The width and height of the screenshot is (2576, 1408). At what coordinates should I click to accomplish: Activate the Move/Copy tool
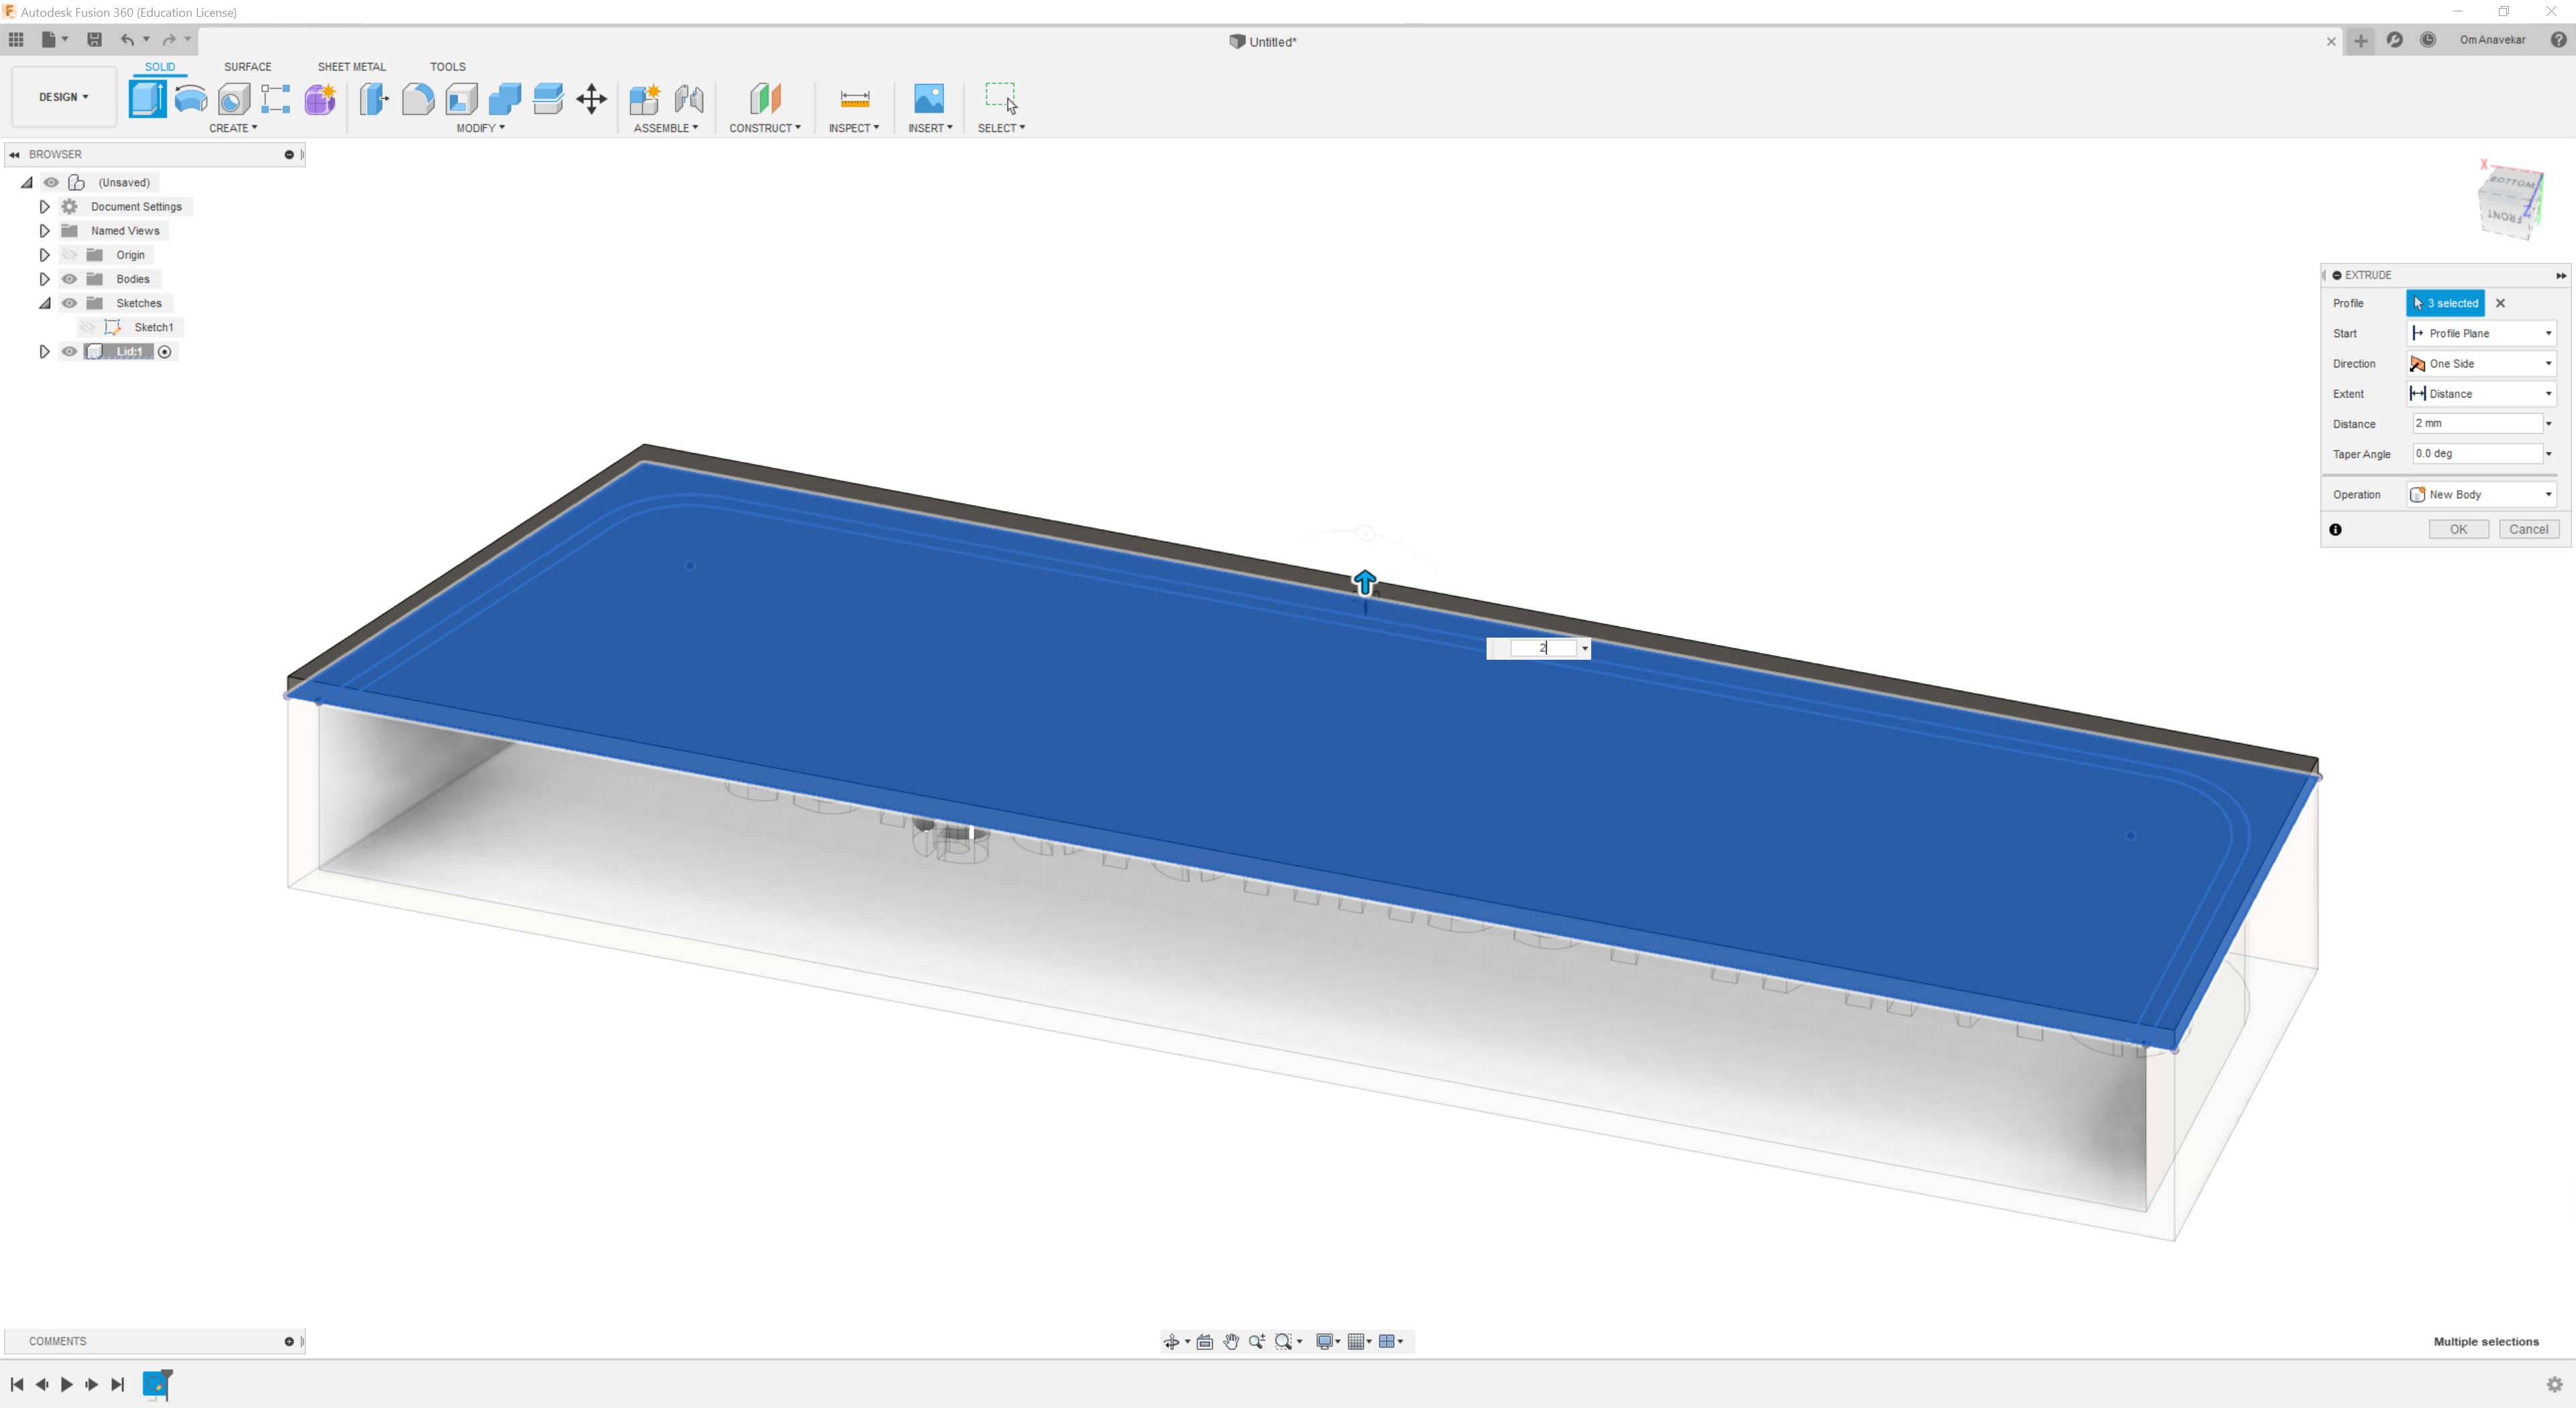[x=591, y=98]
